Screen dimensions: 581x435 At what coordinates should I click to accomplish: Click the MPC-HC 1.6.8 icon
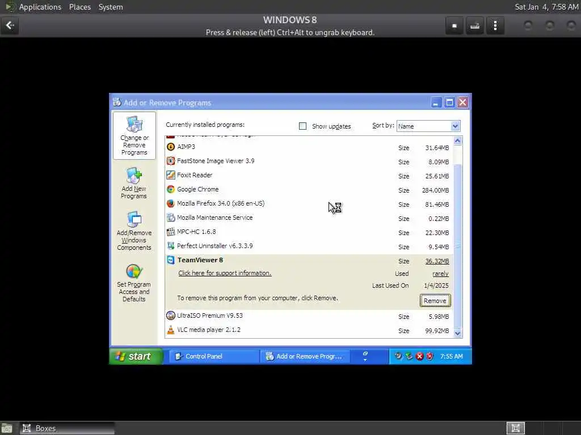(x=170, y=232)
